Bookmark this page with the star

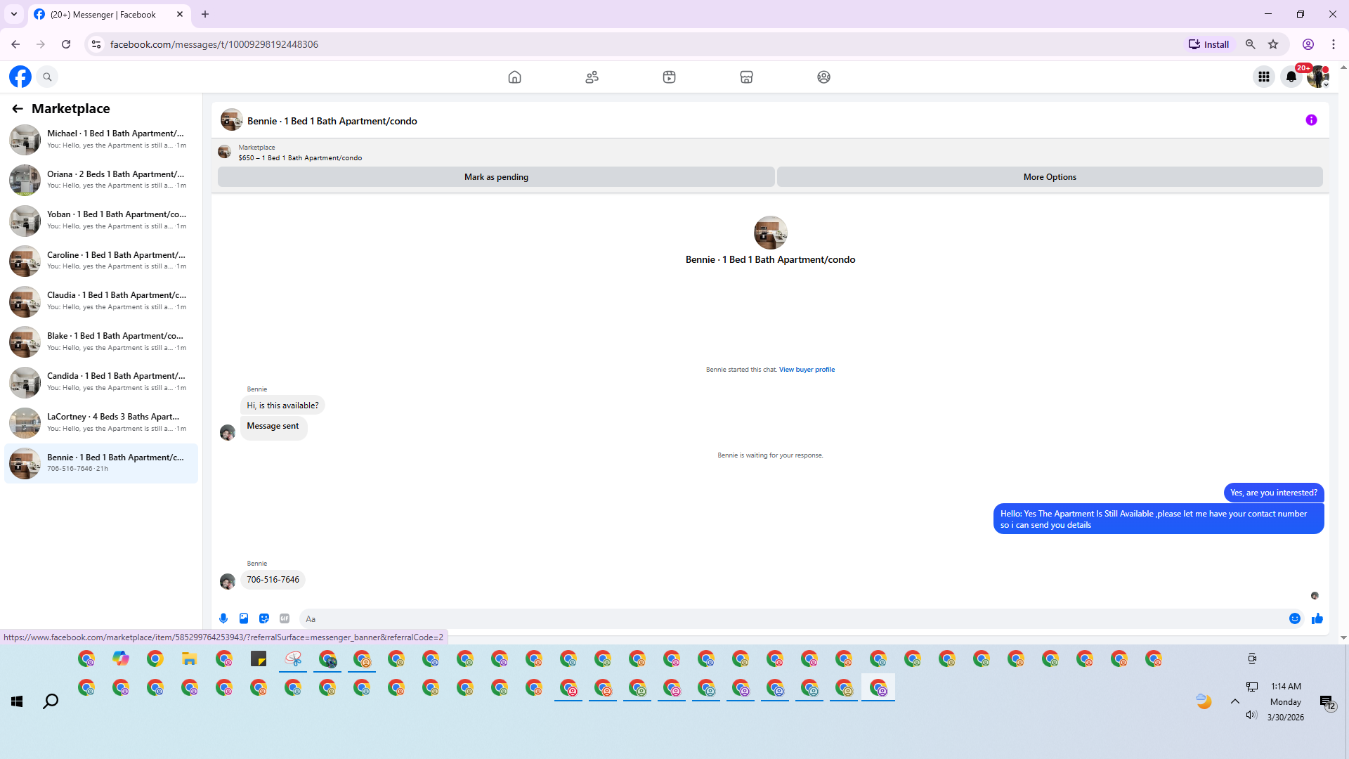pyautogui.click(x=1273, y=44)
